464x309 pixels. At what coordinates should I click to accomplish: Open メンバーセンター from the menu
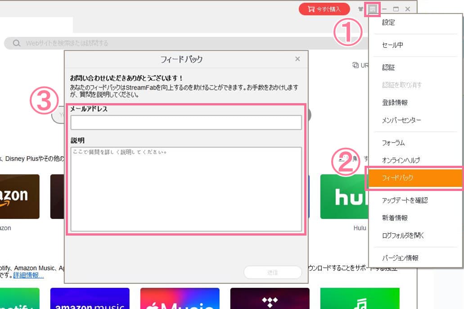[401, 121]
